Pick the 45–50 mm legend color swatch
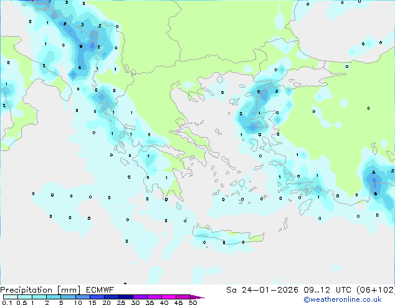 183,297
